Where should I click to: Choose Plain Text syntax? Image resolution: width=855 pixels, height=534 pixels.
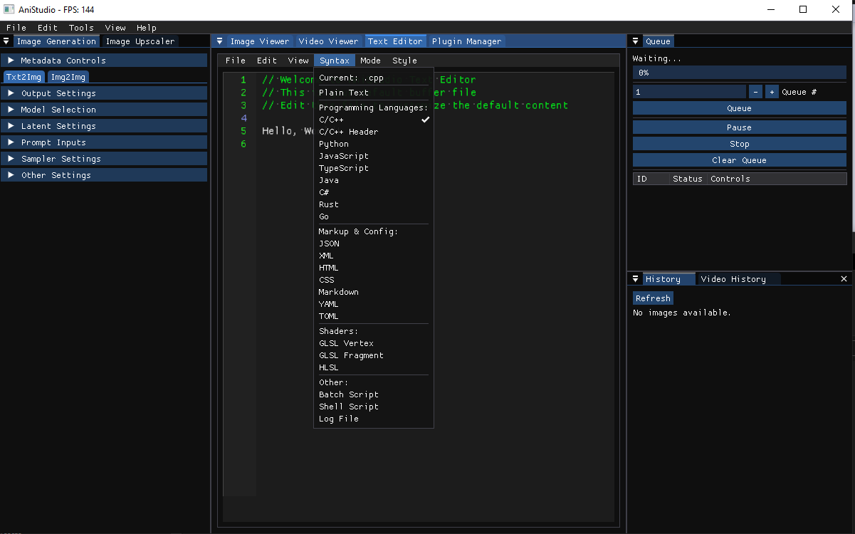(374, 93)
